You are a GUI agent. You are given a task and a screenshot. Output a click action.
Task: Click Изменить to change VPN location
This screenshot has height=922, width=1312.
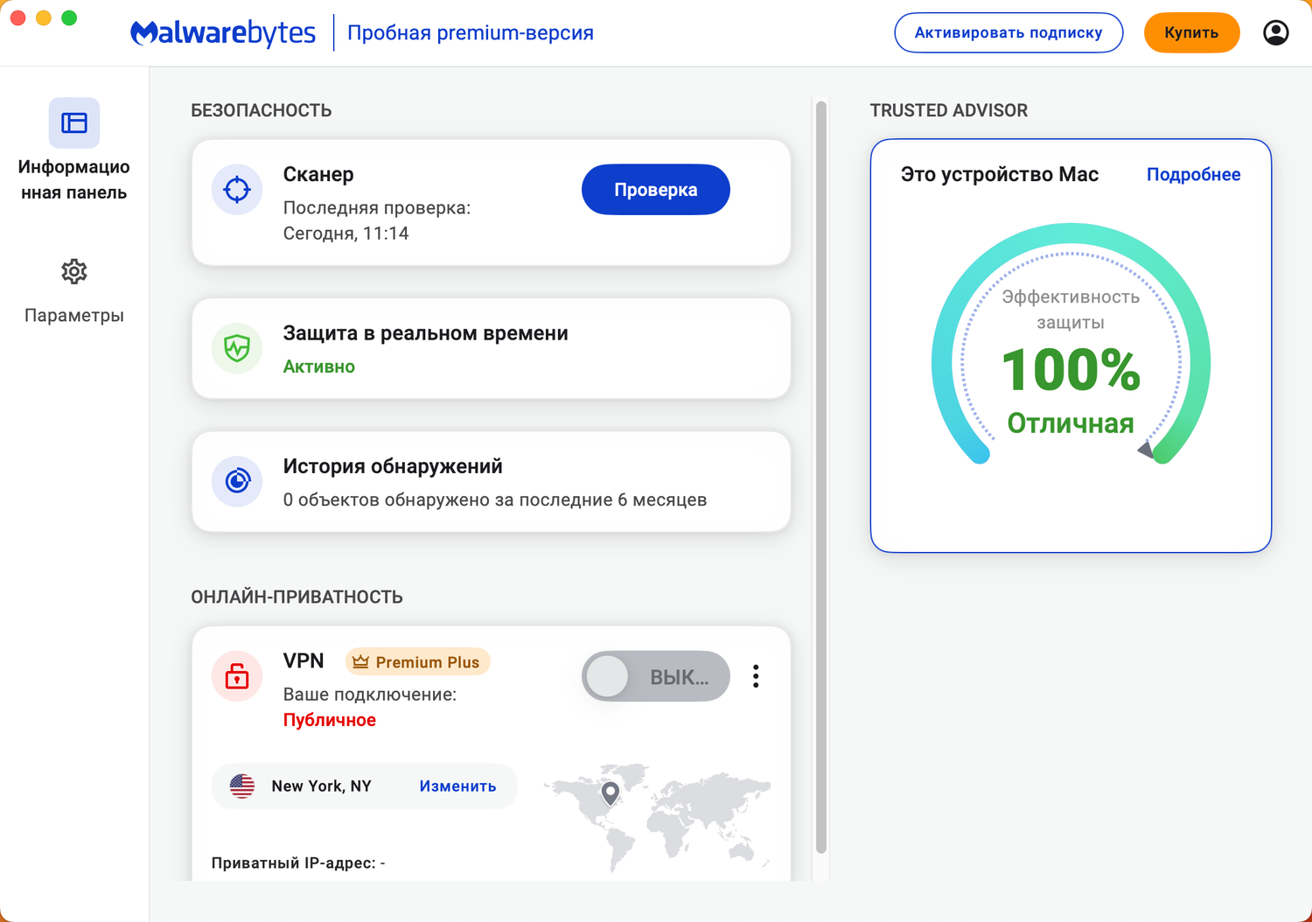pyautogui.click(x=457, y=786)
